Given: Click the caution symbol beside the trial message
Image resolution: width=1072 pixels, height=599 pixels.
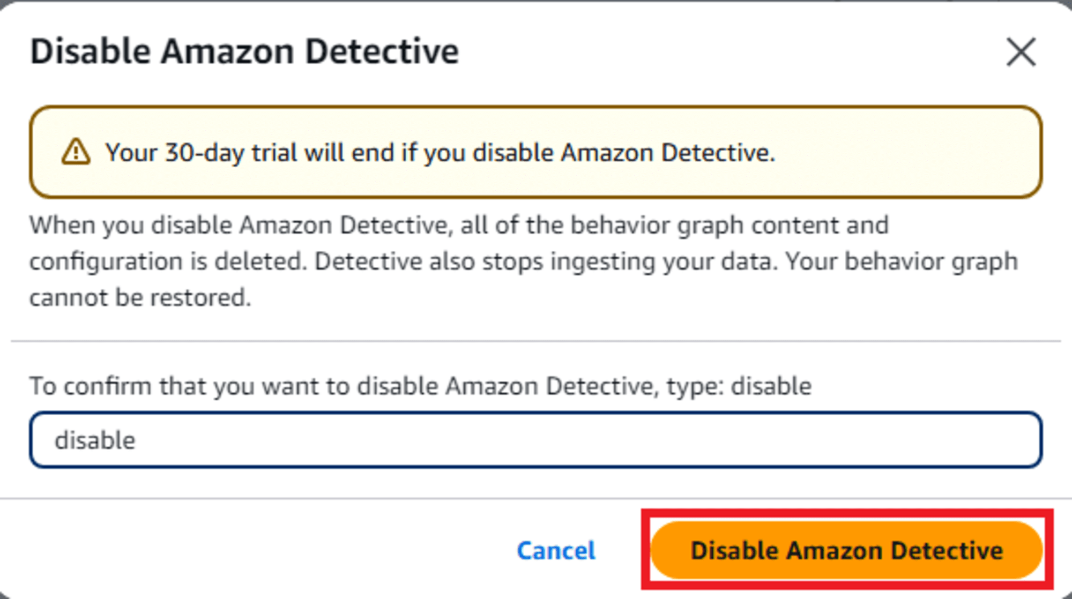Looking at the screenshot, I should (75, 152).
